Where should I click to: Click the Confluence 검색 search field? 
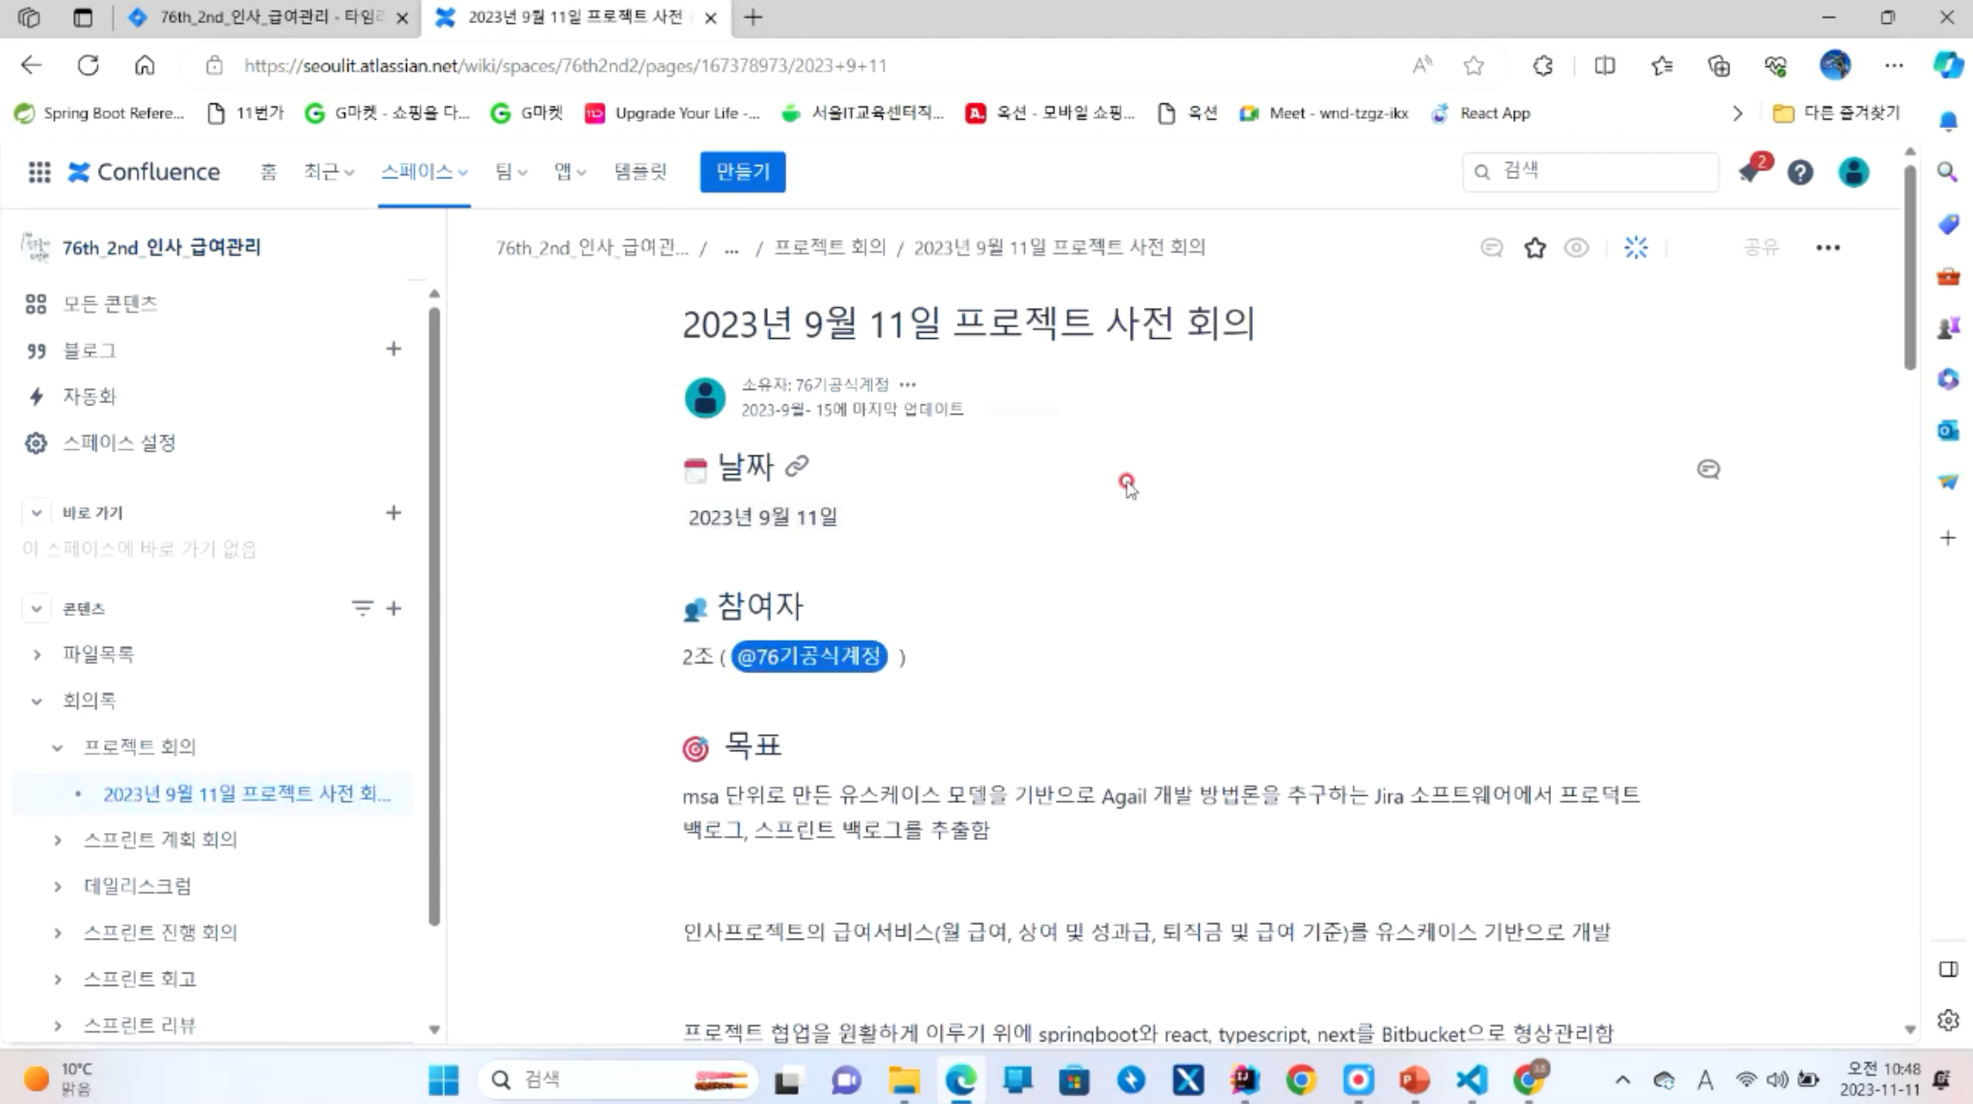pyautogui.click(x=1590, y=172)
